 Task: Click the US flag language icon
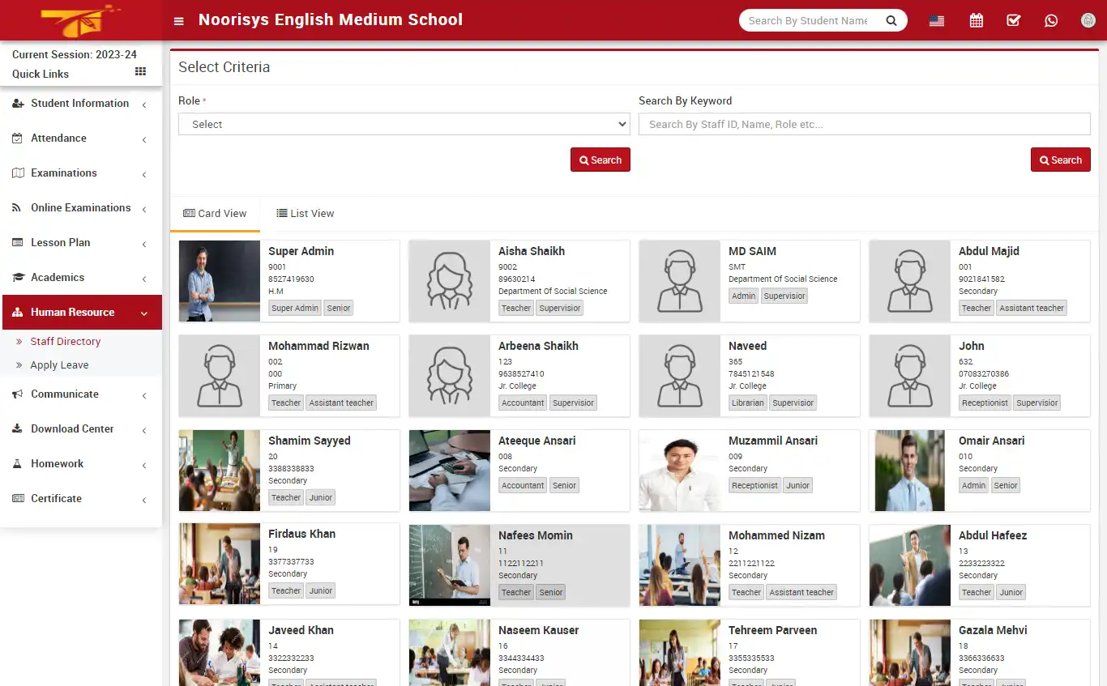point(936,19)
